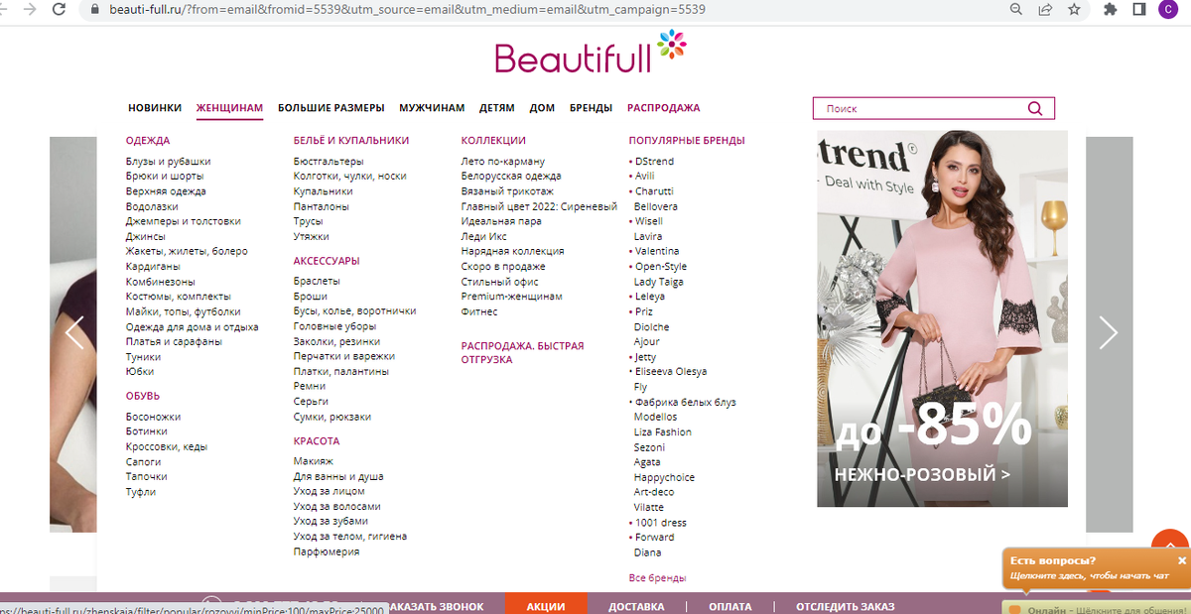Click ЗАКАЗАТЬ ЗВОНОК in bottom bar
1191x614 pixels.
[435, 606]
